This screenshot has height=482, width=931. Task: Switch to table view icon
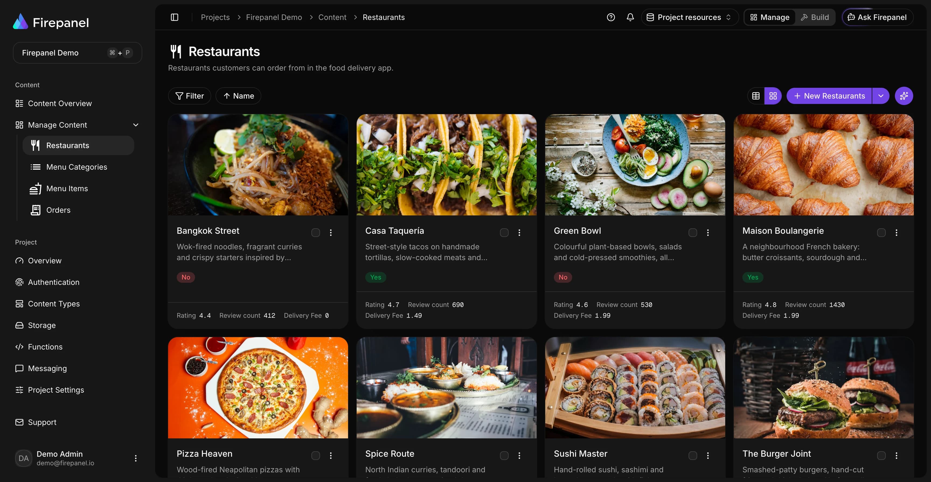(x=756, y=96)
